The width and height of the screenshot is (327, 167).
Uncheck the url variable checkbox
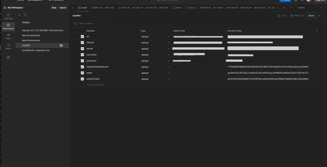pyautogui.click(x=82, y=37)
